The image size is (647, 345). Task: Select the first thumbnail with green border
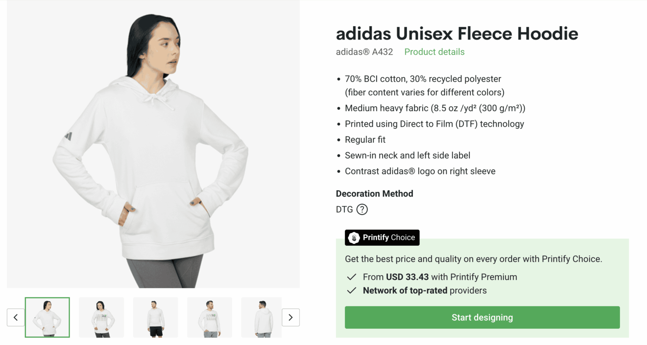coord(47,317)
